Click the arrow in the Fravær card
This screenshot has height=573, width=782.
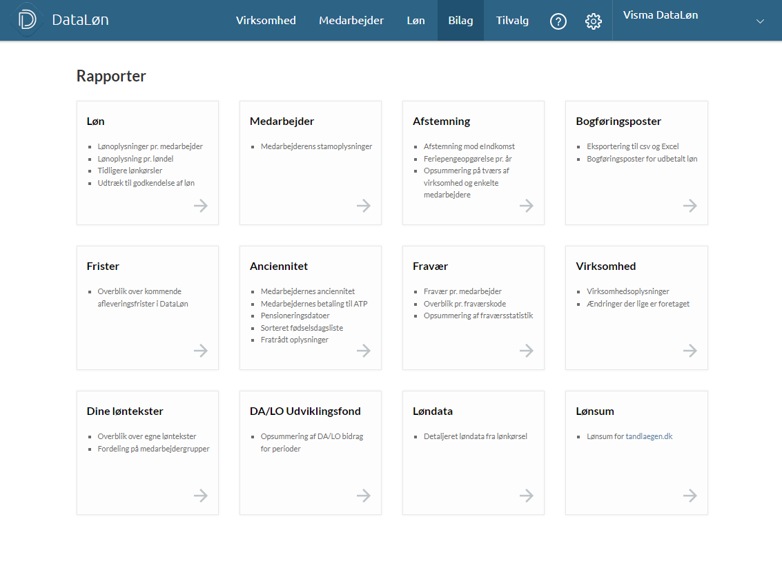click(x=527, y=351)
